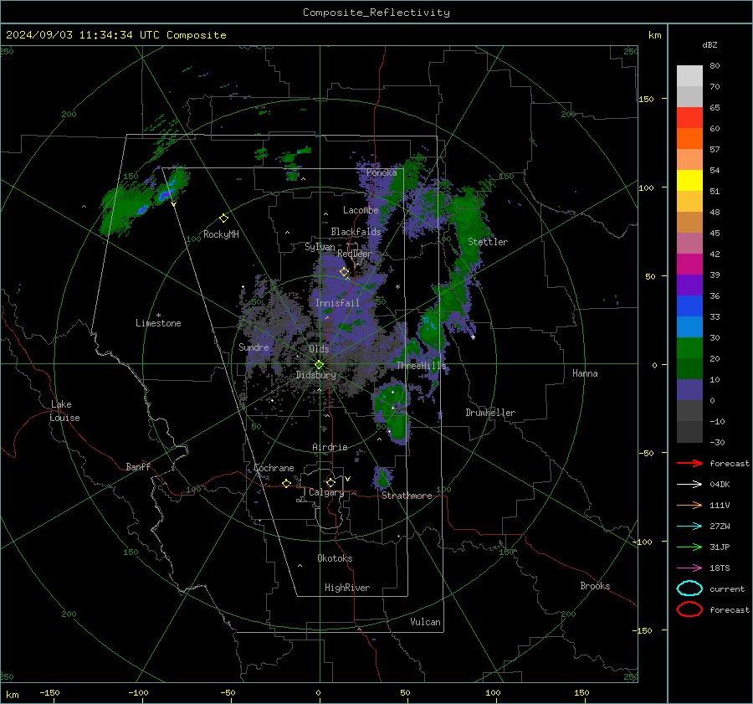The image size is (753, 704).
Task: Click the Vulcan map label
Action: coord(425,622)
